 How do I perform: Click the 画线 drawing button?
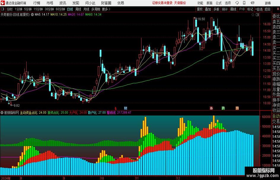233,9
